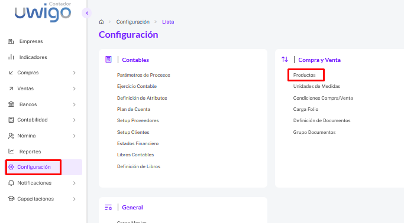Click the Indicadores bar chart icon
Image resolution: width=404 pixels, height=223 pixels.
pos(11,57)
